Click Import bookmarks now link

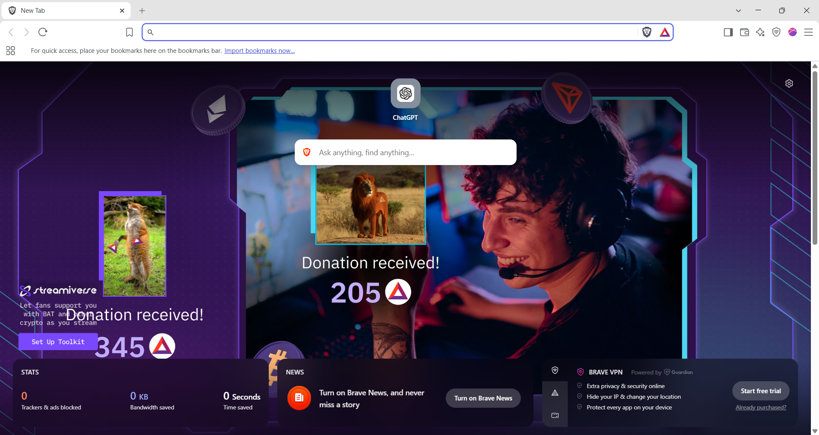(260, 51)
